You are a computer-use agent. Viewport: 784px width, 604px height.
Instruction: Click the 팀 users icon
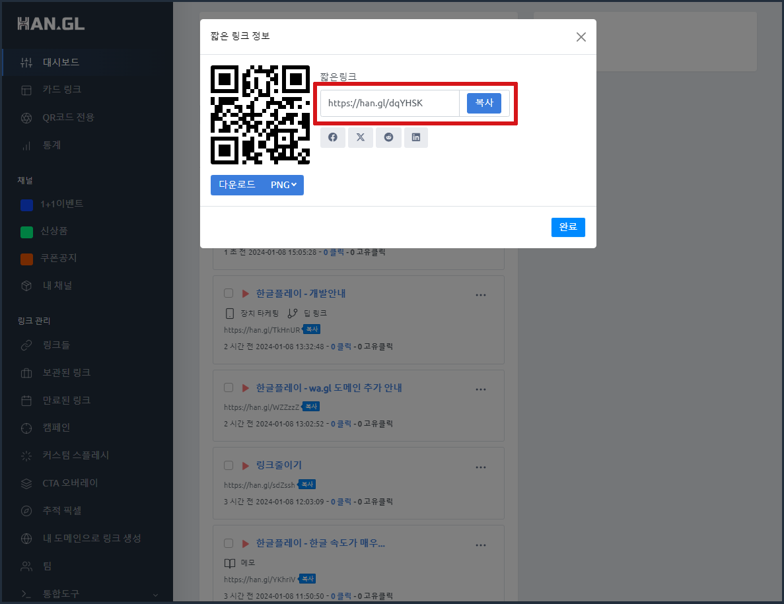pyautogui.click(x=26, y=566)
